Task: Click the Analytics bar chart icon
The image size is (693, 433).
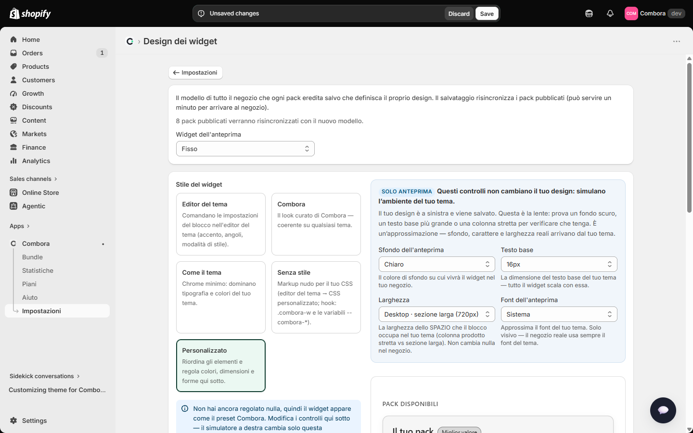Action: 13,161
